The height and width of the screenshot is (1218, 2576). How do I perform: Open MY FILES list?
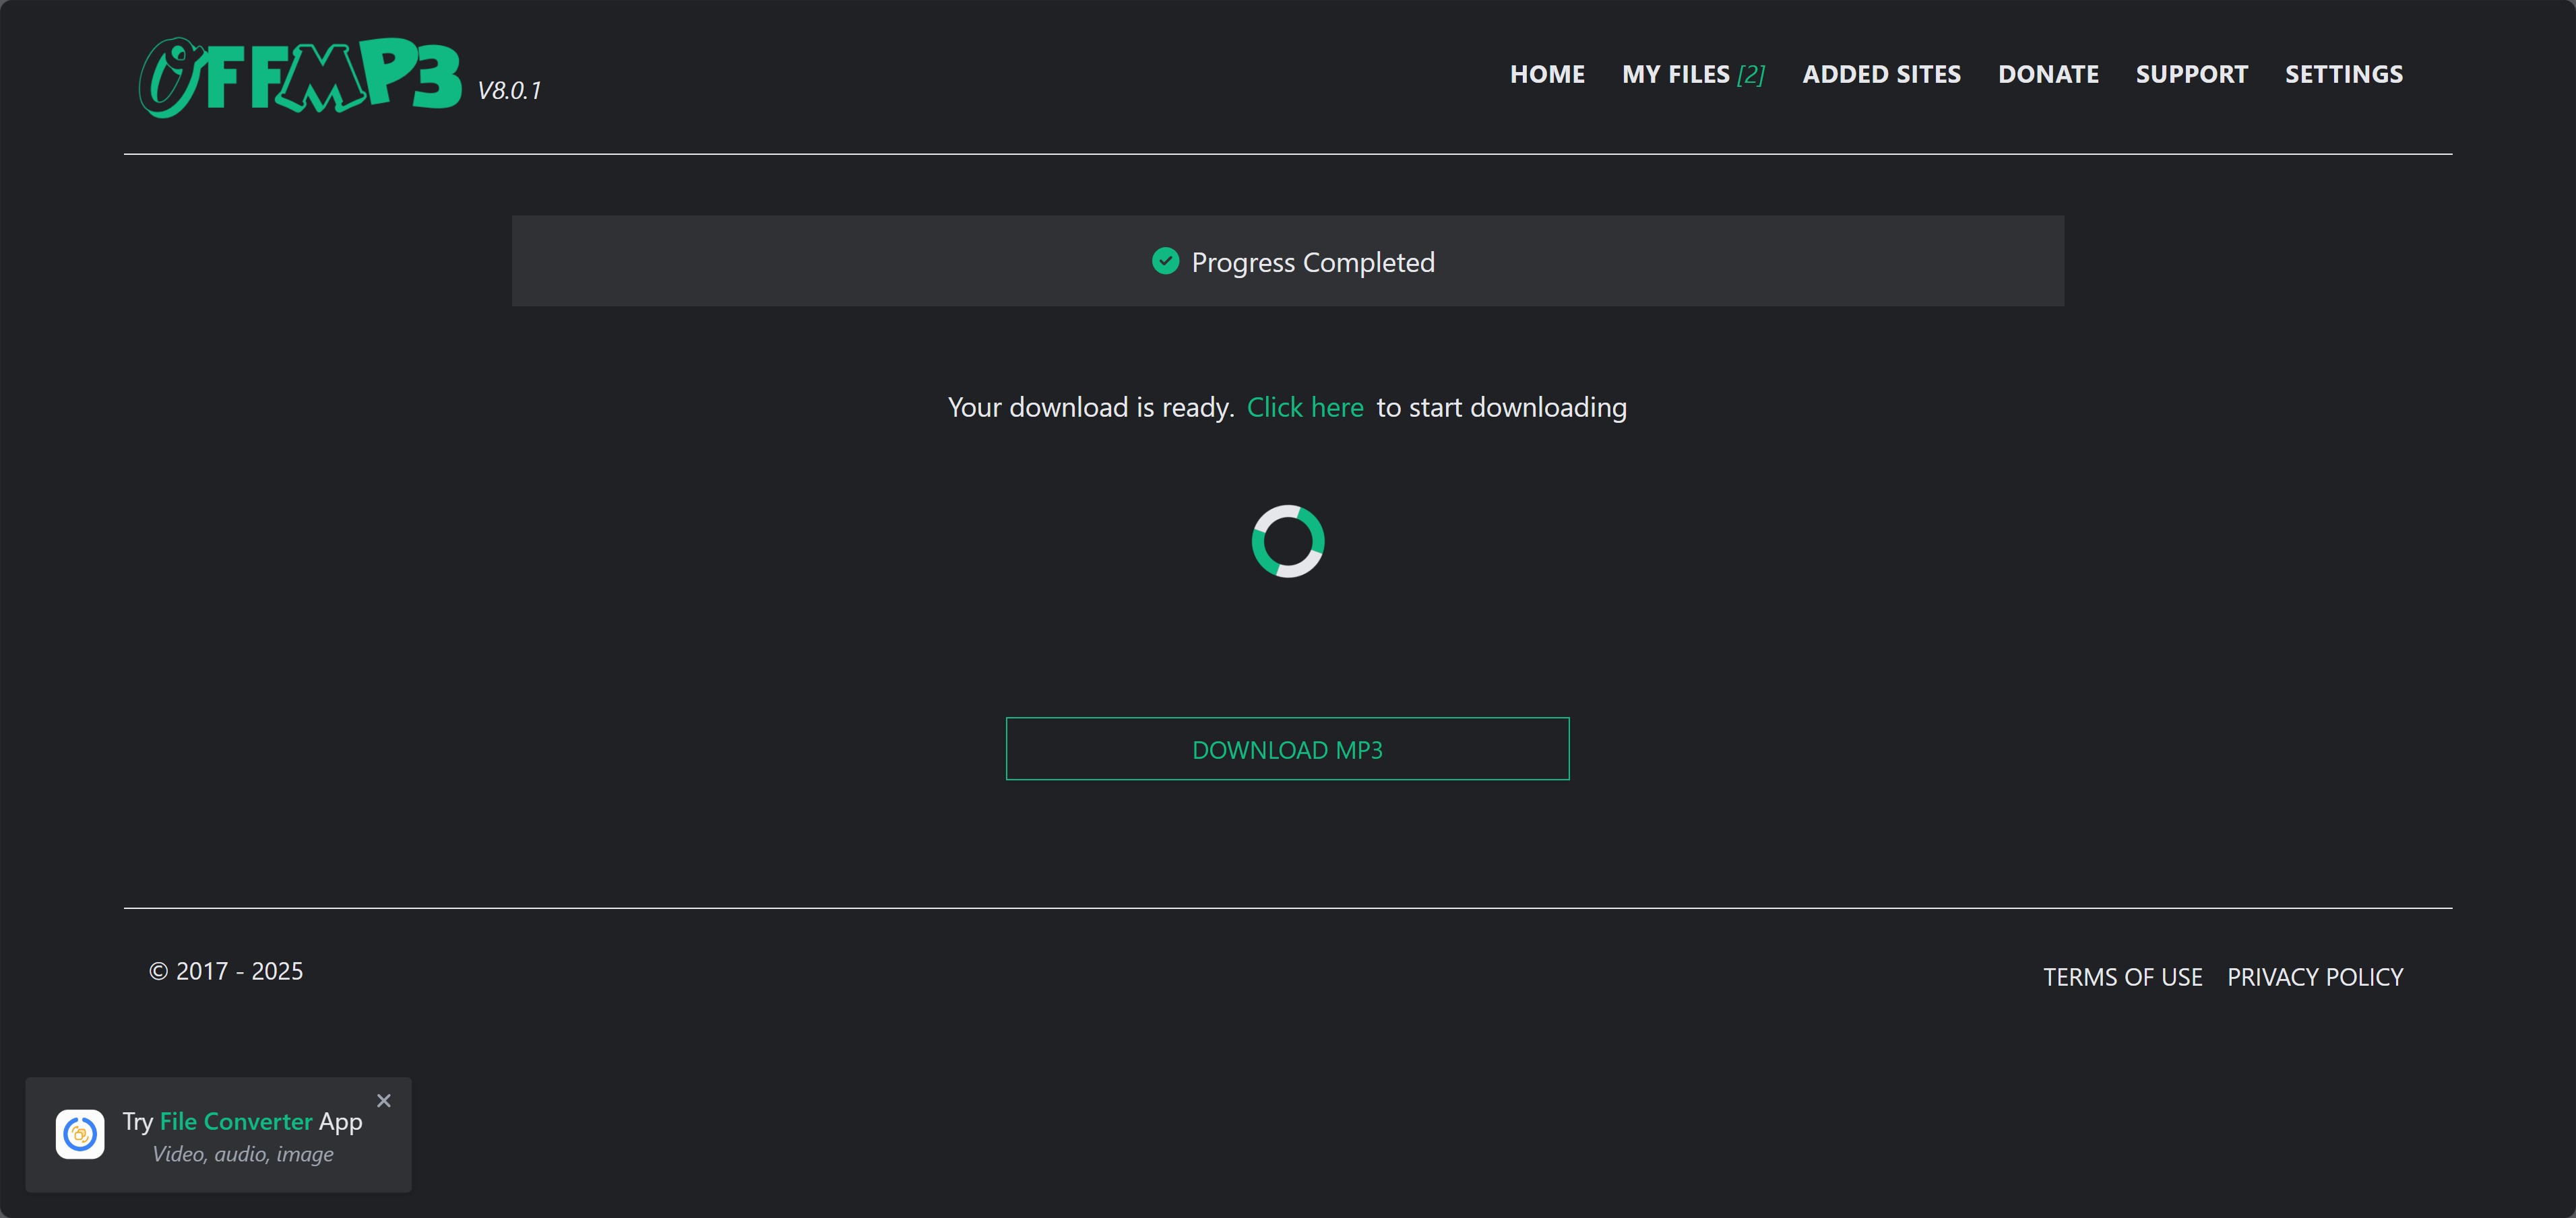tap(1693, 74)
